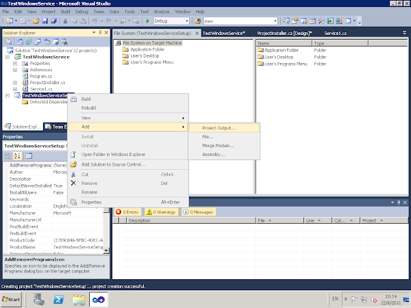Image resolution: width=411 pixels, height=308 pixels.
Task: Open Windows Explorer folder taskbar icon
Action: point(79,299)
